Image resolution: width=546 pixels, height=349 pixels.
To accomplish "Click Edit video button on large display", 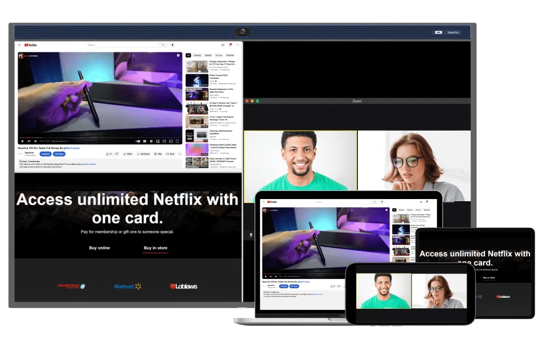I will (x=59, y=154).
